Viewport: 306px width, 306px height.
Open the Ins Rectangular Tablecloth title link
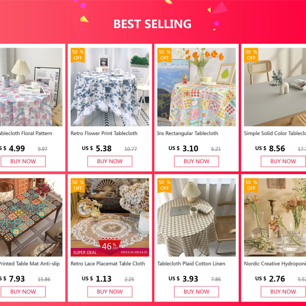187,133
